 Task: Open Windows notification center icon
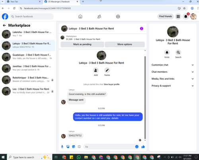196,157
